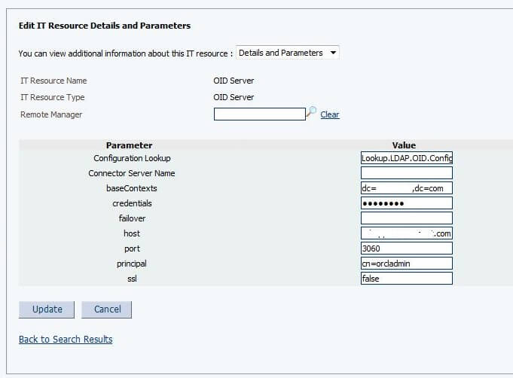Image resolution: width=513 pixels, height=378 pixels.
Task: Select the host value field
Action: (407, 233)
